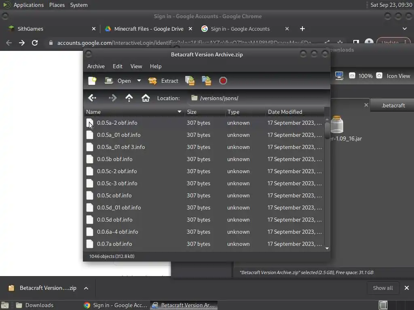Click the red stop operation icon
The height and width of the screenshot is (310, 414).
click(223, 81)
